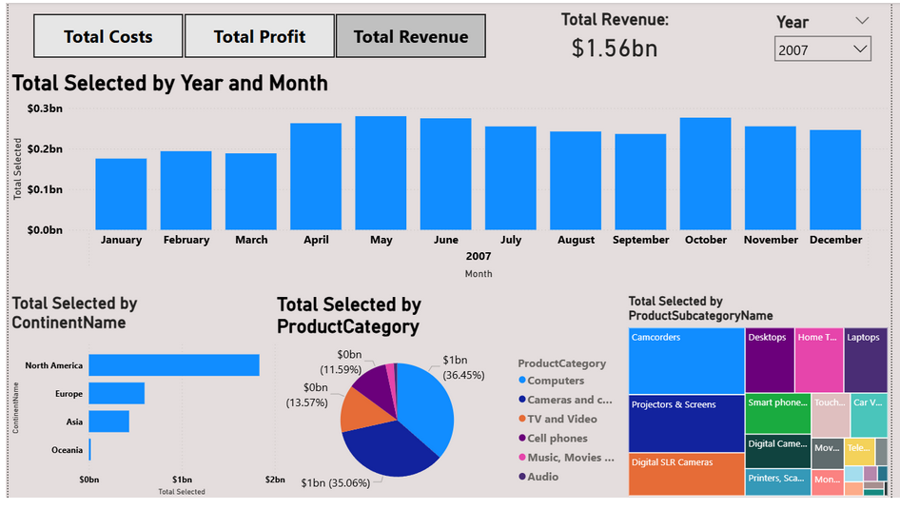Click the Total Profit button
The image size is (900, 510).
pyautogui.click(x=259, y=37)
